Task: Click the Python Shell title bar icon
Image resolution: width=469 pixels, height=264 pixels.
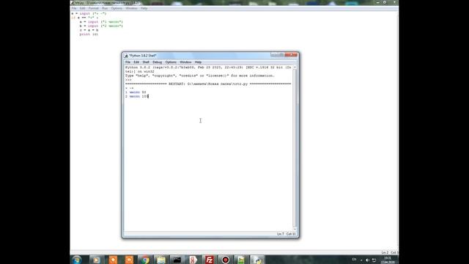Action: 126,56
